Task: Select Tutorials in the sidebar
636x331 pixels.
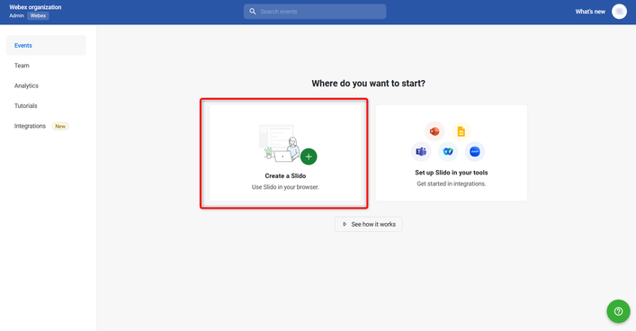Action: pyautogui.click(x=25, y=105)
